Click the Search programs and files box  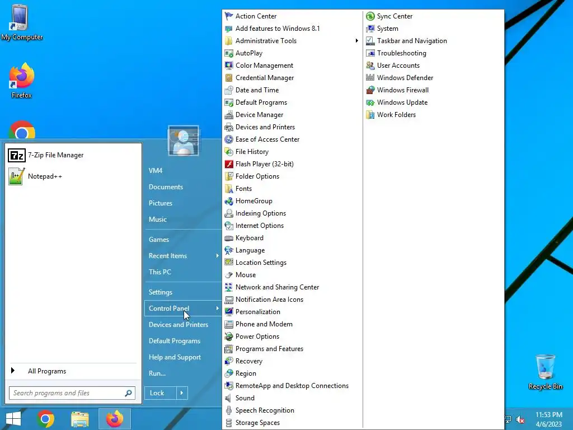(72, 393)
